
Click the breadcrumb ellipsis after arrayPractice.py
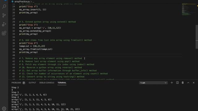tap(33, 2)
